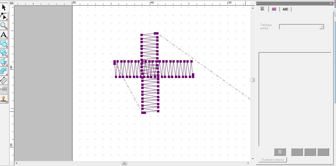The image size is (336, 166).
Task: Click the vertical scrollbar down arrow
Action: pos(253,159)
